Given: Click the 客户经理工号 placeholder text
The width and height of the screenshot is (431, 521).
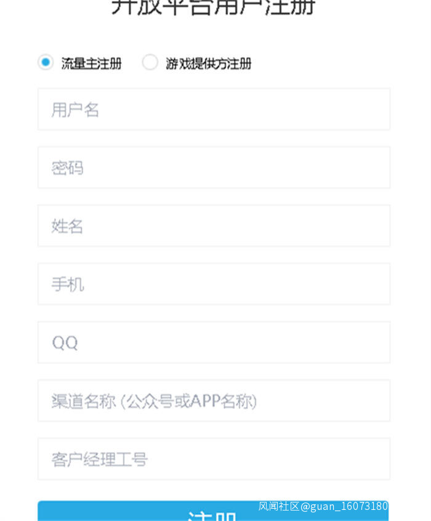Looking at the screenshot, I should pos(99,459).
